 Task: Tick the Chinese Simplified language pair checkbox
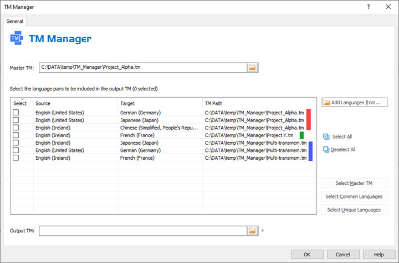tap(16, 128)
